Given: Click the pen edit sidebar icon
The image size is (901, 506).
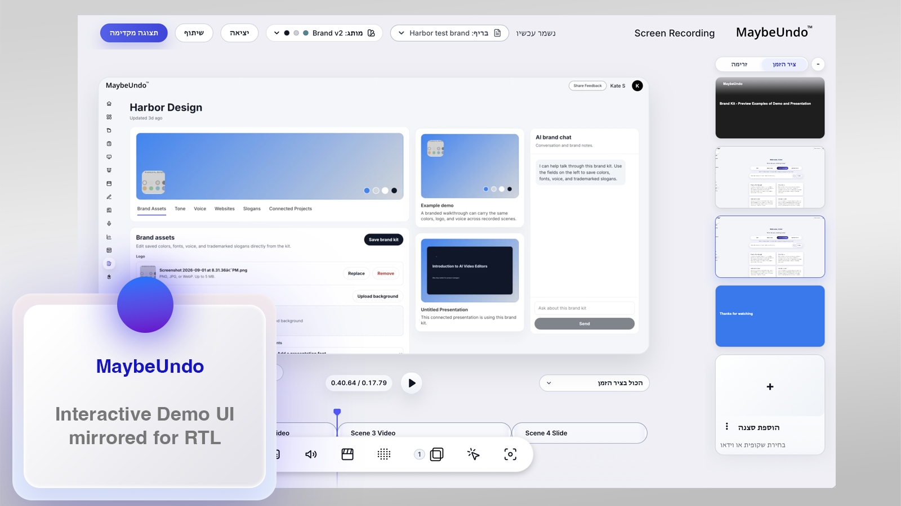Looking at the screenshot, I should 109,197.
